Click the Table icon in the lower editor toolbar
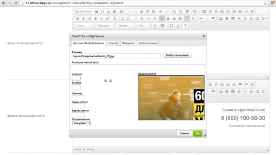Screen dimensions: 276x155 (233, 91)
